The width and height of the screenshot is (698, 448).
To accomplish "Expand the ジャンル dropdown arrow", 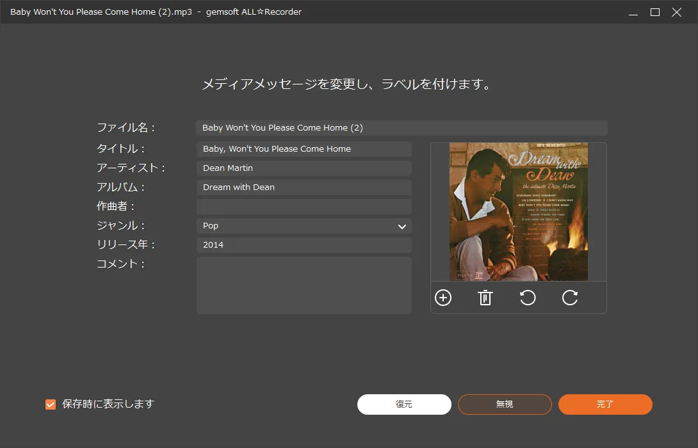I will coord(402,226).
